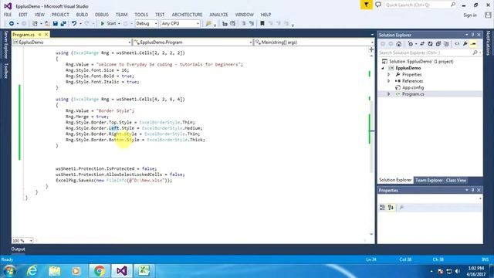Open the ARCHITECTURE menu
The height and width of the screenshot is (278, 494).
tap(187, 15)
